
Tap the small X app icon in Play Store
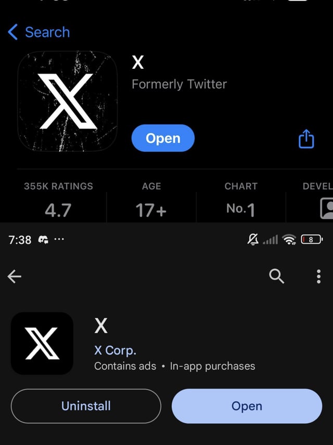click(42, 343)
